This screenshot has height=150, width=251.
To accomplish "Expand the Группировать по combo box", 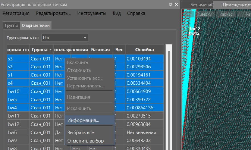I will (x=65, y=37).
